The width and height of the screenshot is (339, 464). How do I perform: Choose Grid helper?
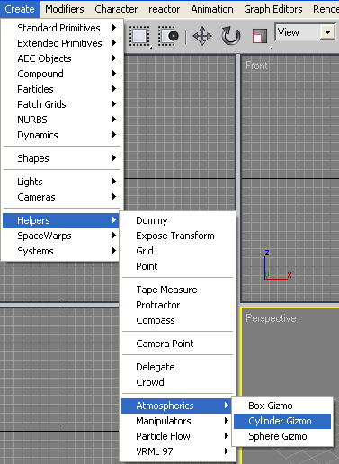[x=177, y=251]
